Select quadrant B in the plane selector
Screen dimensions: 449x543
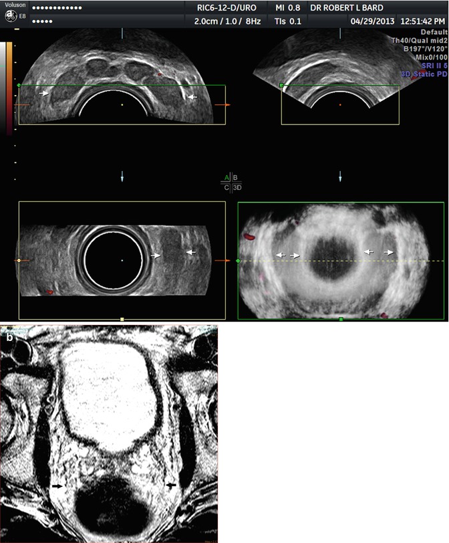(x=235, y=177)
